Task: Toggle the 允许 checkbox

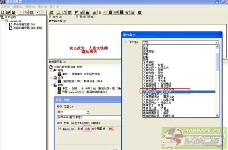Action: coord(51,17)
